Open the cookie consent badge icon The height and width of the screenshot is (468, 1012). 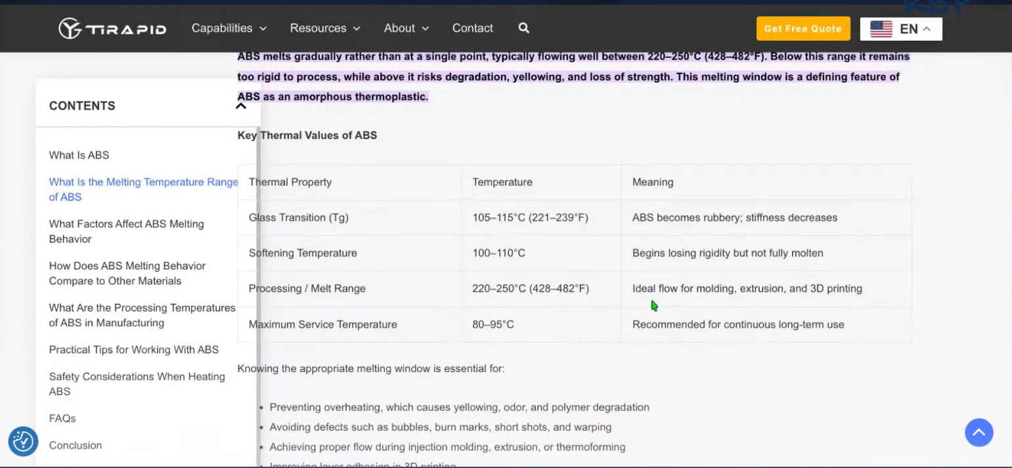coord(23,441)
